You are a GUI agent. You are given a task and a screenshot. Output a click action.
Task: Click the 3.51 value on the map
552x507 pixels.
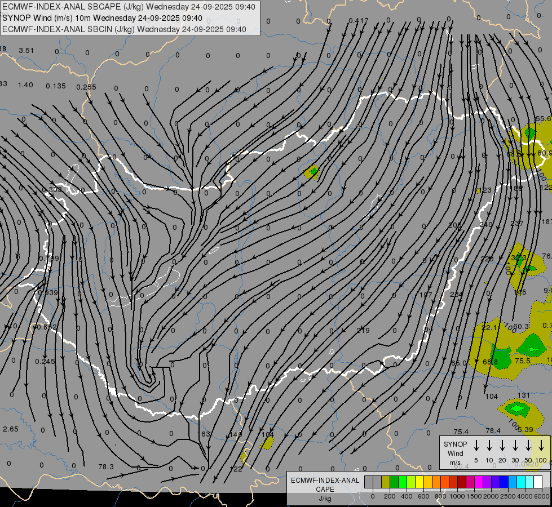point(27,50)
